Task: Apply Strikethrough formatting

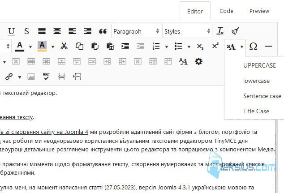Action: click(x=26, y=31)
